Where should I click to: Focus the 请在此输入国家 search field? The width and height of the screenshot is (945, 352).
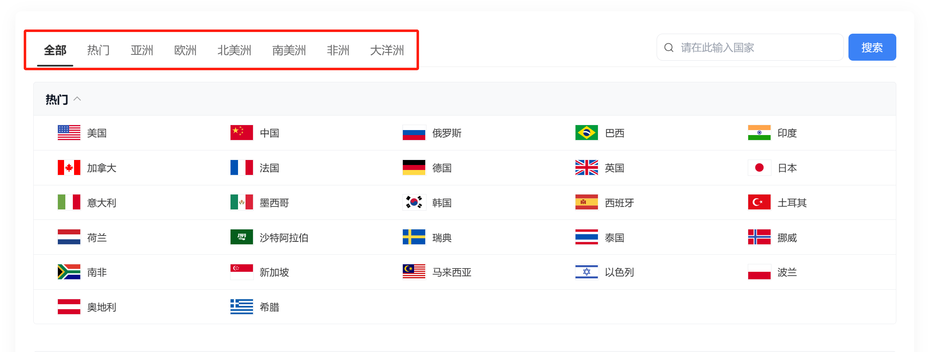(x=750, y=47)
